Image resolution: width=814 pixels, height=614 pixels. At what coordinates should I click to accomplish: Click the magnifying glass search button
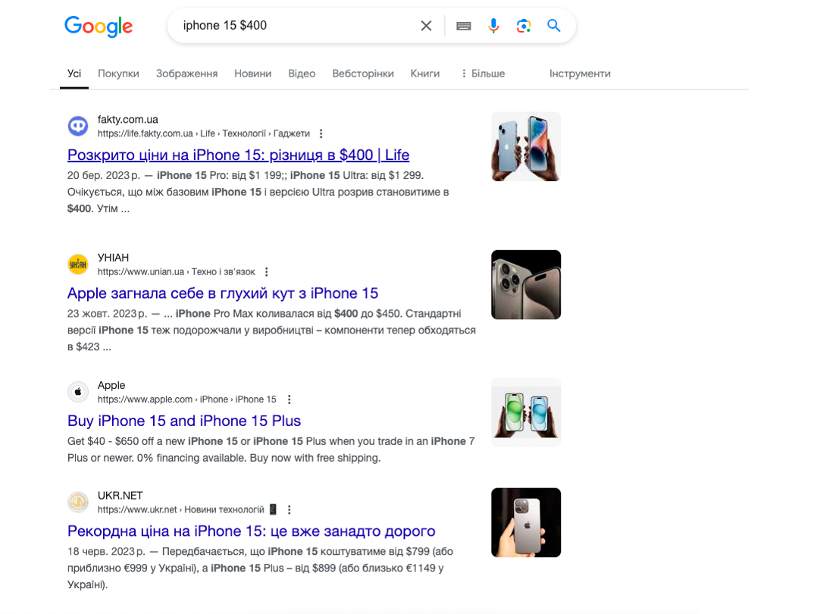(x=554, y=26)
